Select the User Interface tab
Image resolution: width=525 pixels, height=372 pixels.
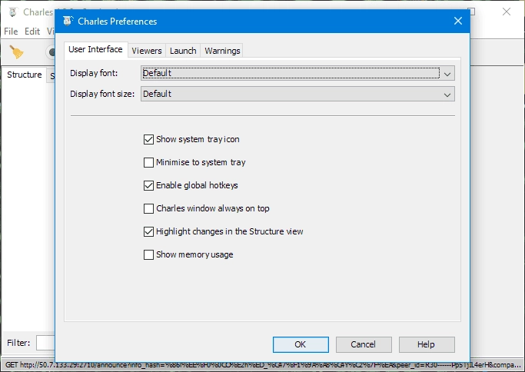[x=96, y=49]
